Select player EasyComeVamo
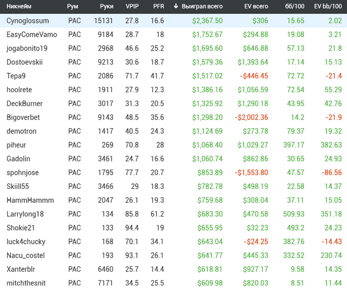Image resolution: width=347 pixels, height=289 pixels. [x=32, y=35]
